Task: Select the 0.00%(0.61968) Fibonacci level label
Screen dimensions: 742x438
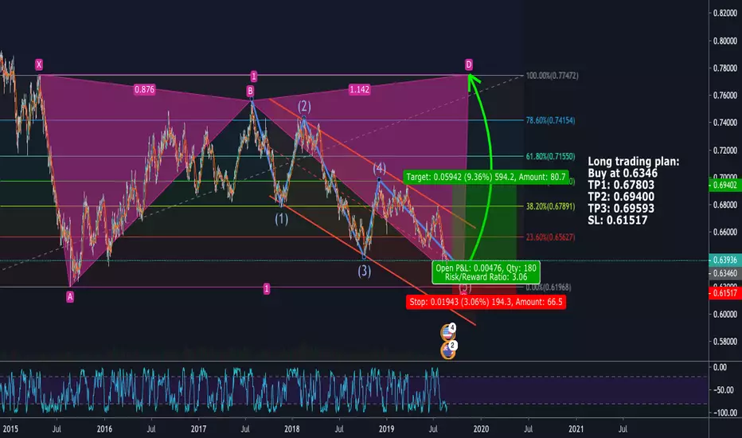Action: (x=549, y=287)
